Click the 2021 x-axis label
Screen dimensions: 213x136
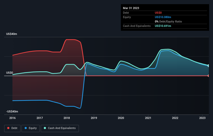(x=148, y=118)
